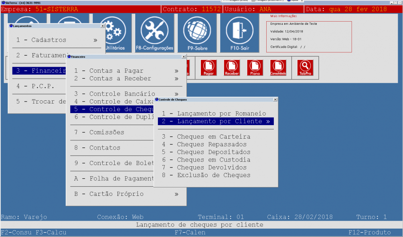The image size is (403, 237).
Task: Open the F8-Configurações tool icon
Action: (x=154, y=33)
